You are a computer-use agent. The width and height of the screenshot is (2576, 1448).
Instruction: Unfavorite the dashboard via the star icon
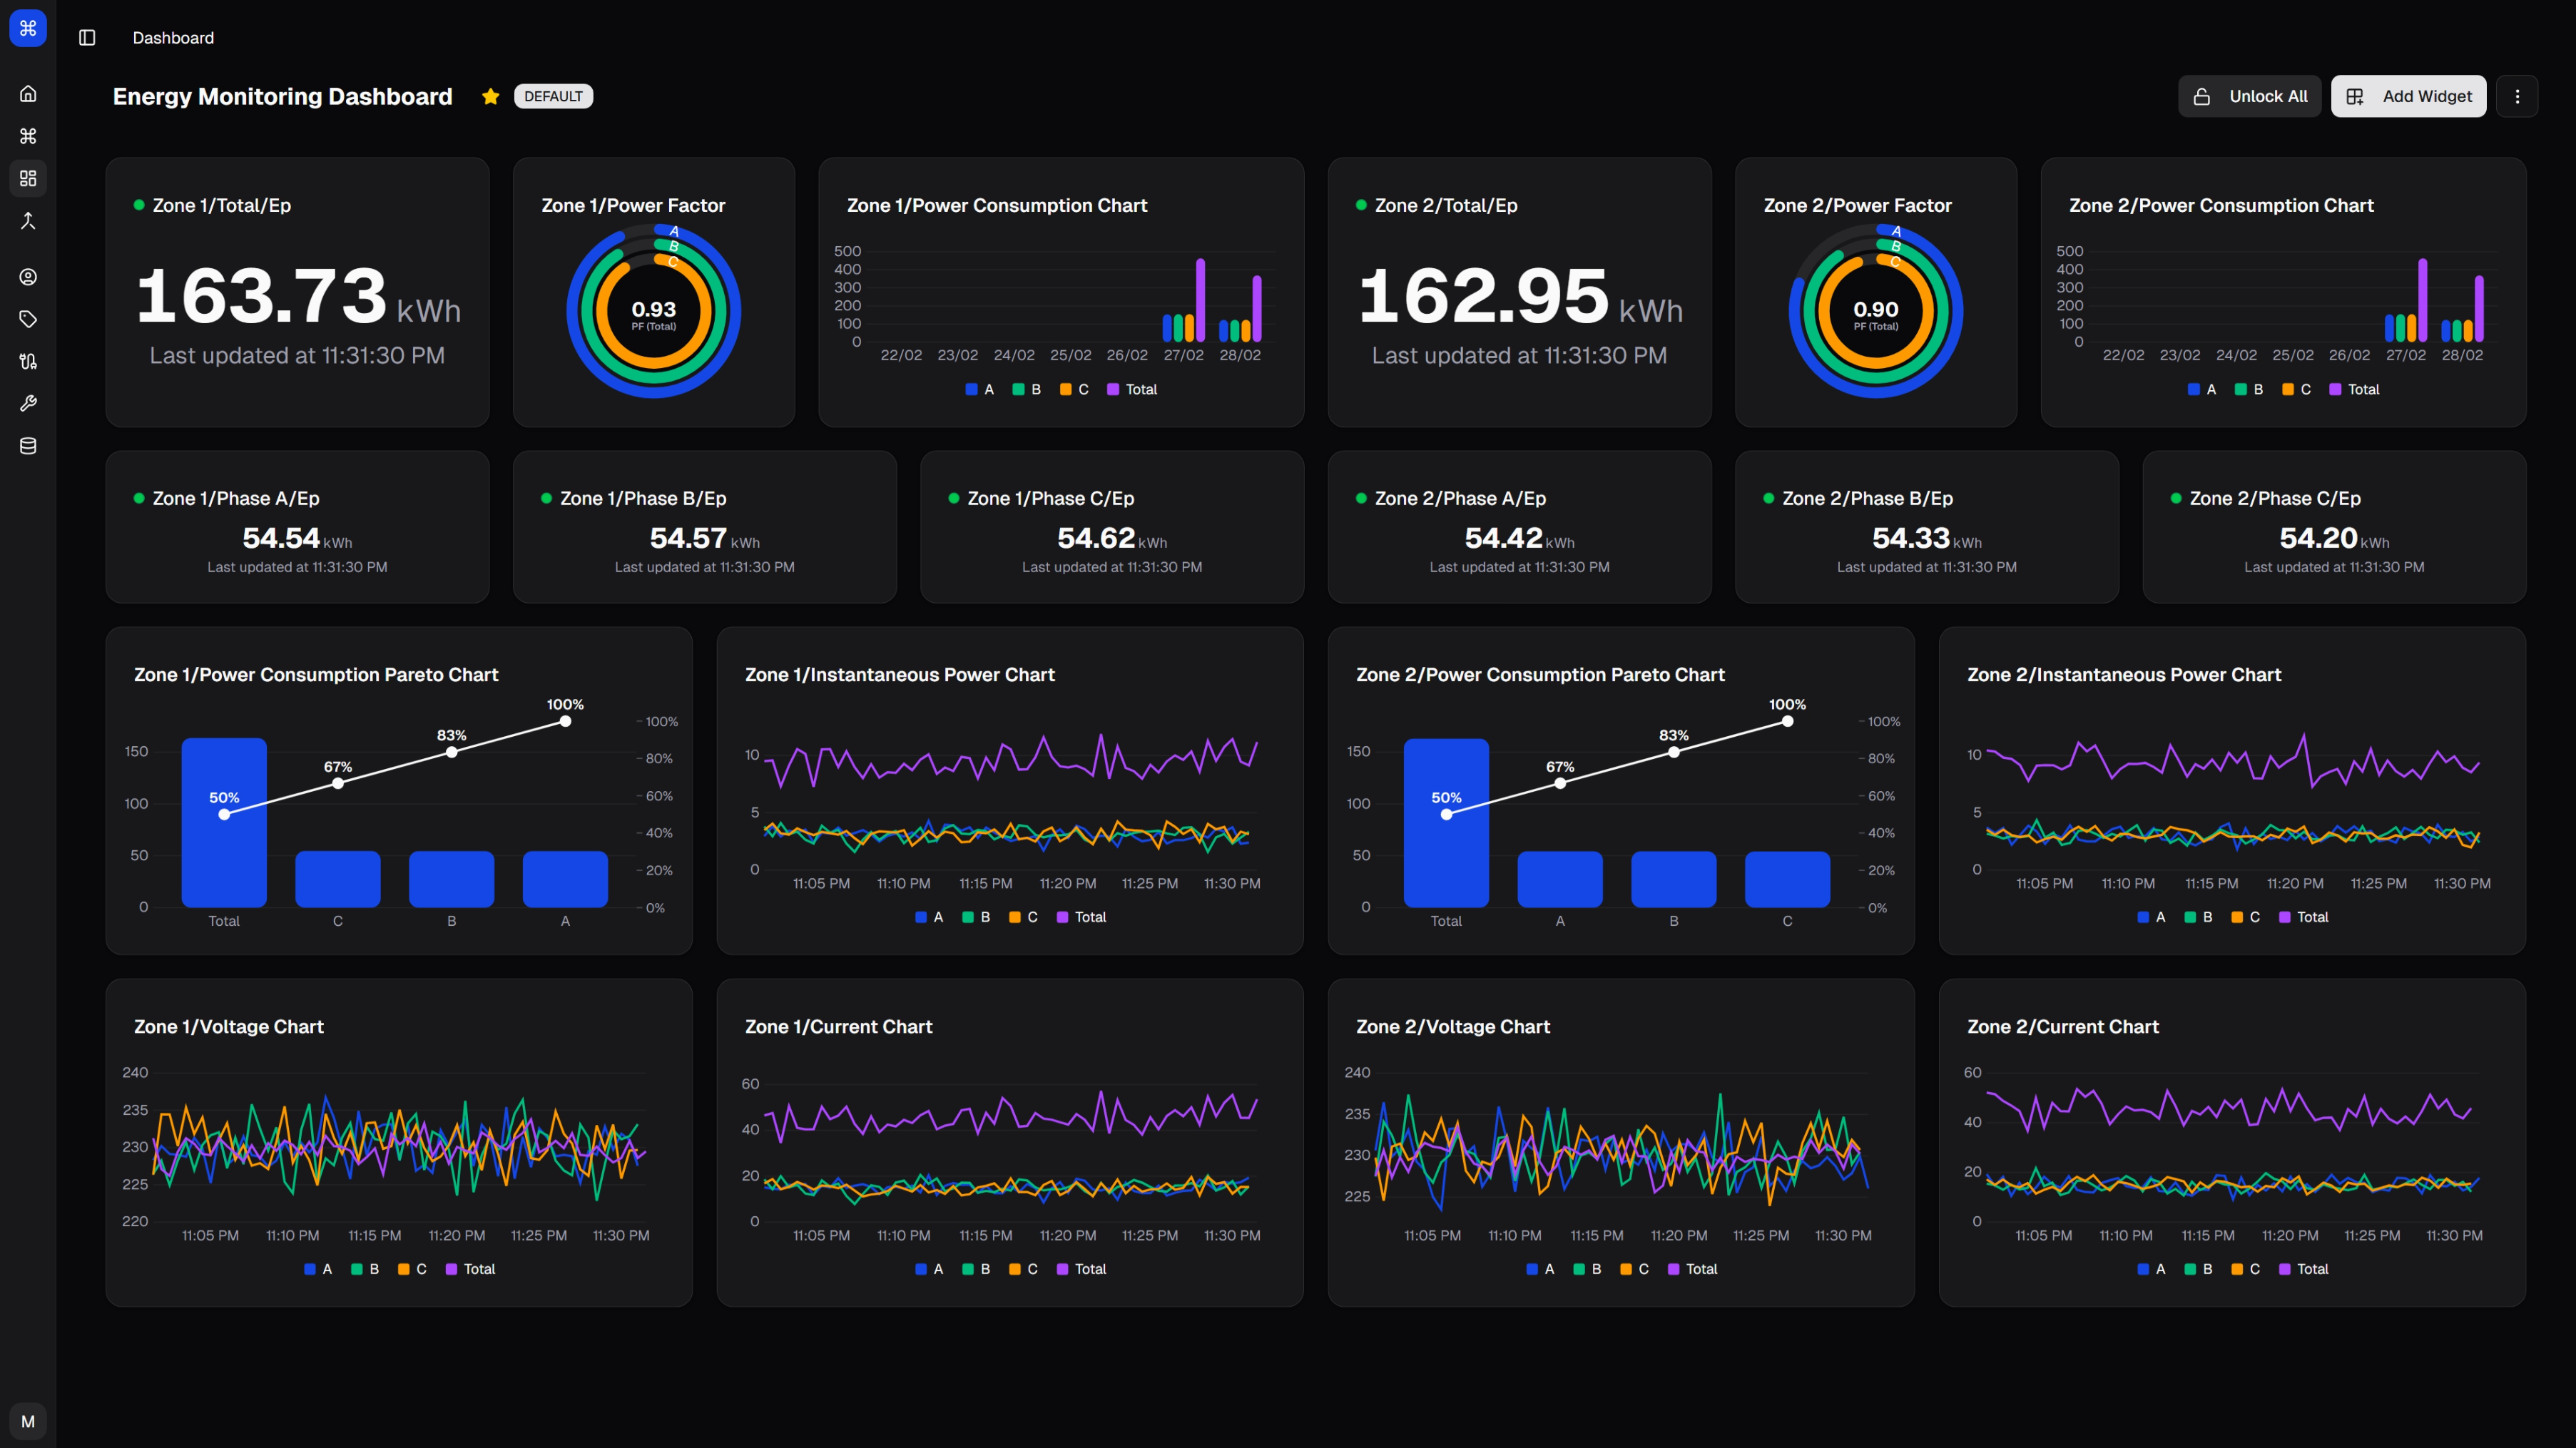[x=490, y=96]
